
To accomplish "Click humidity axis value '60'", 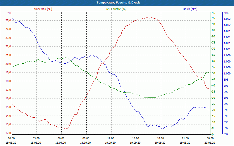I will 214,61.
